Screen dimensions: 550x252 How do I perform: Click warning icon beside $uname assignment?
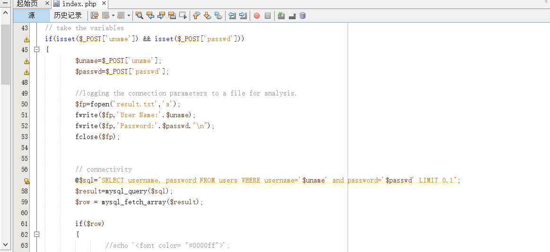(26, 61)
